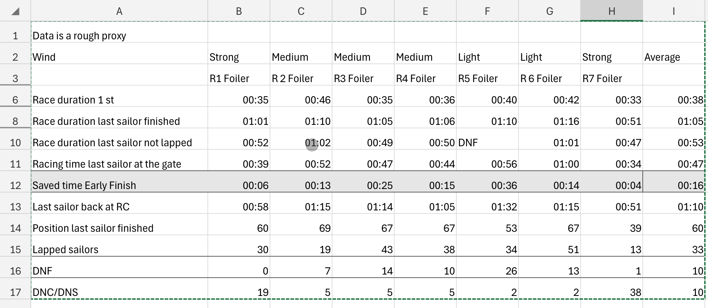Click the "Lapped sailors" label cell
The image size is (708, 308).
[119, 250]
